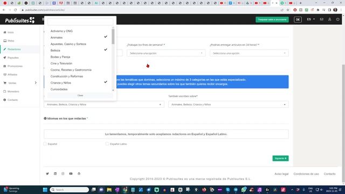Open Monedero in sidebar
345x194 pixels.
click(x=13, y=91)
